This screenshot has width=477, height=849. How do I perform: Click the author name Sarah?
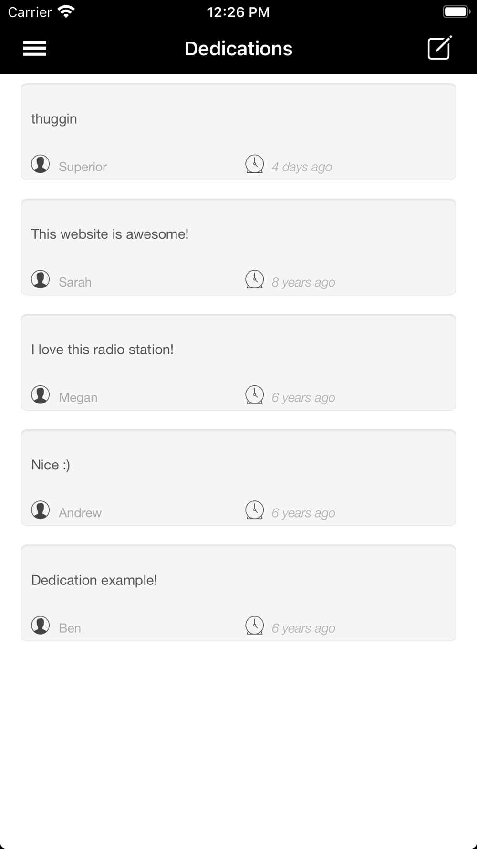tap(75, 282)
